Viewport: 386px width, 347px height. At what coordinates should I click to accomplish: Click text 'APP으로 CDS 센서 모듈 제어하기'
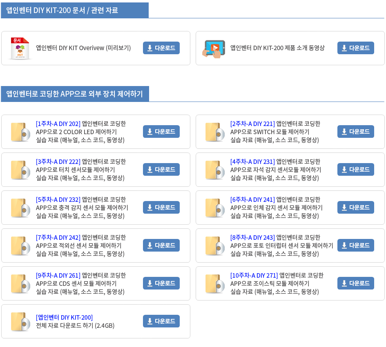[x=76, y=284]
